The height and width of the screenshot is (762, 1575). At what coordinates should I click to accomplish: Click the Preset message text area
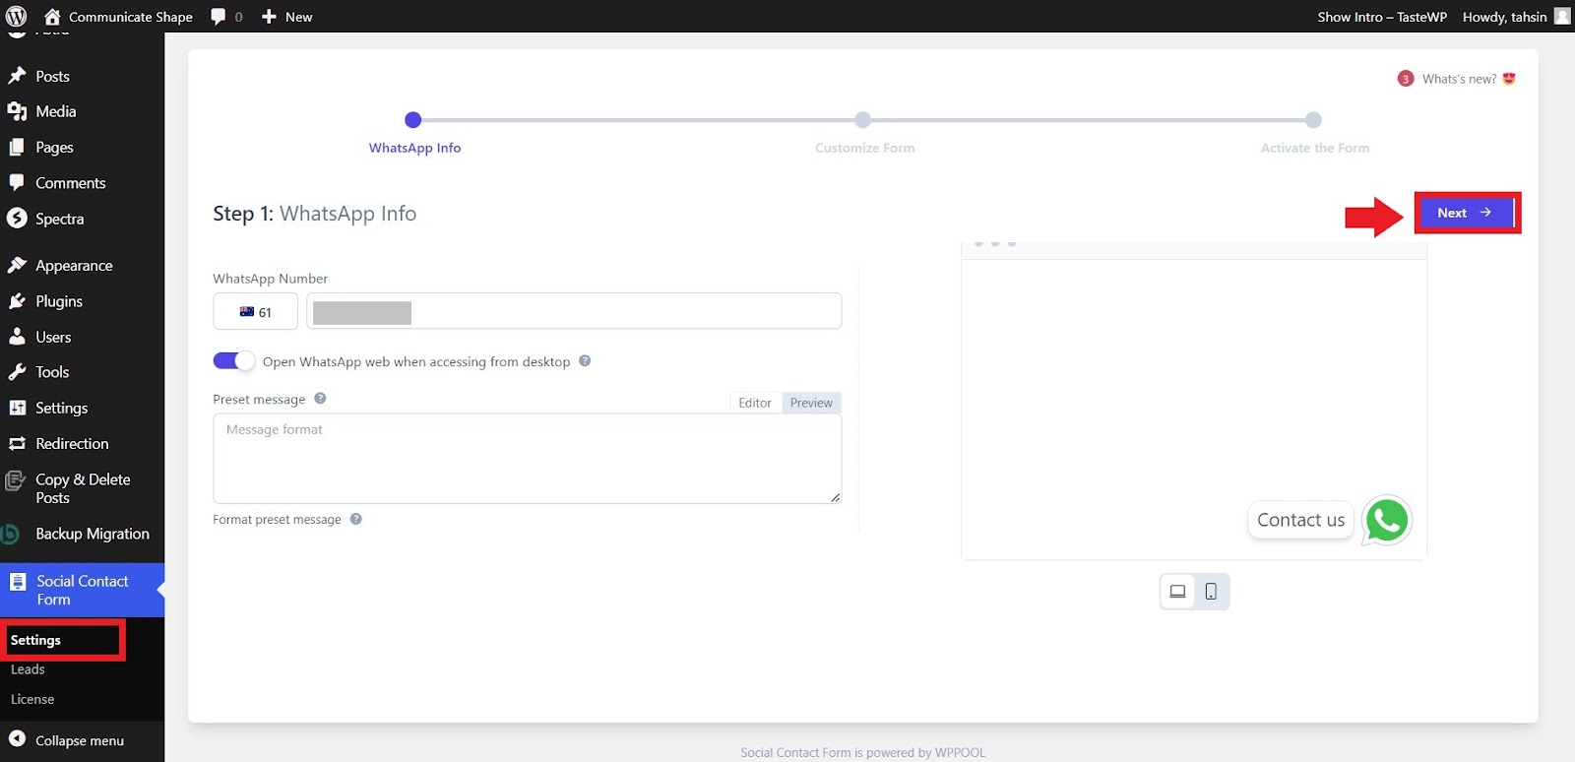[527, 459]
